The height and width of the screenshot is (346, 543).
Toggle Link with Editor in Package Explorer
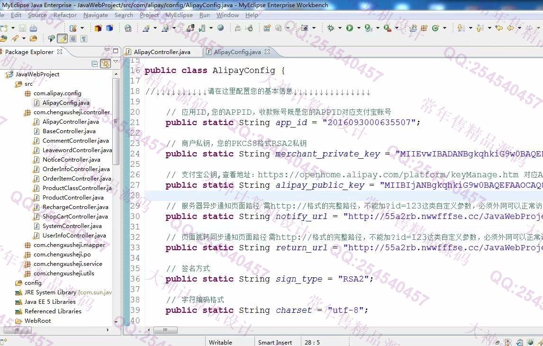click(105, 64)
